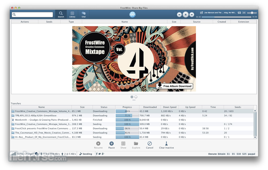This screenshot has height=170, width=268.
Task: Open the Search tab
Action: click(x=61, y=14)
